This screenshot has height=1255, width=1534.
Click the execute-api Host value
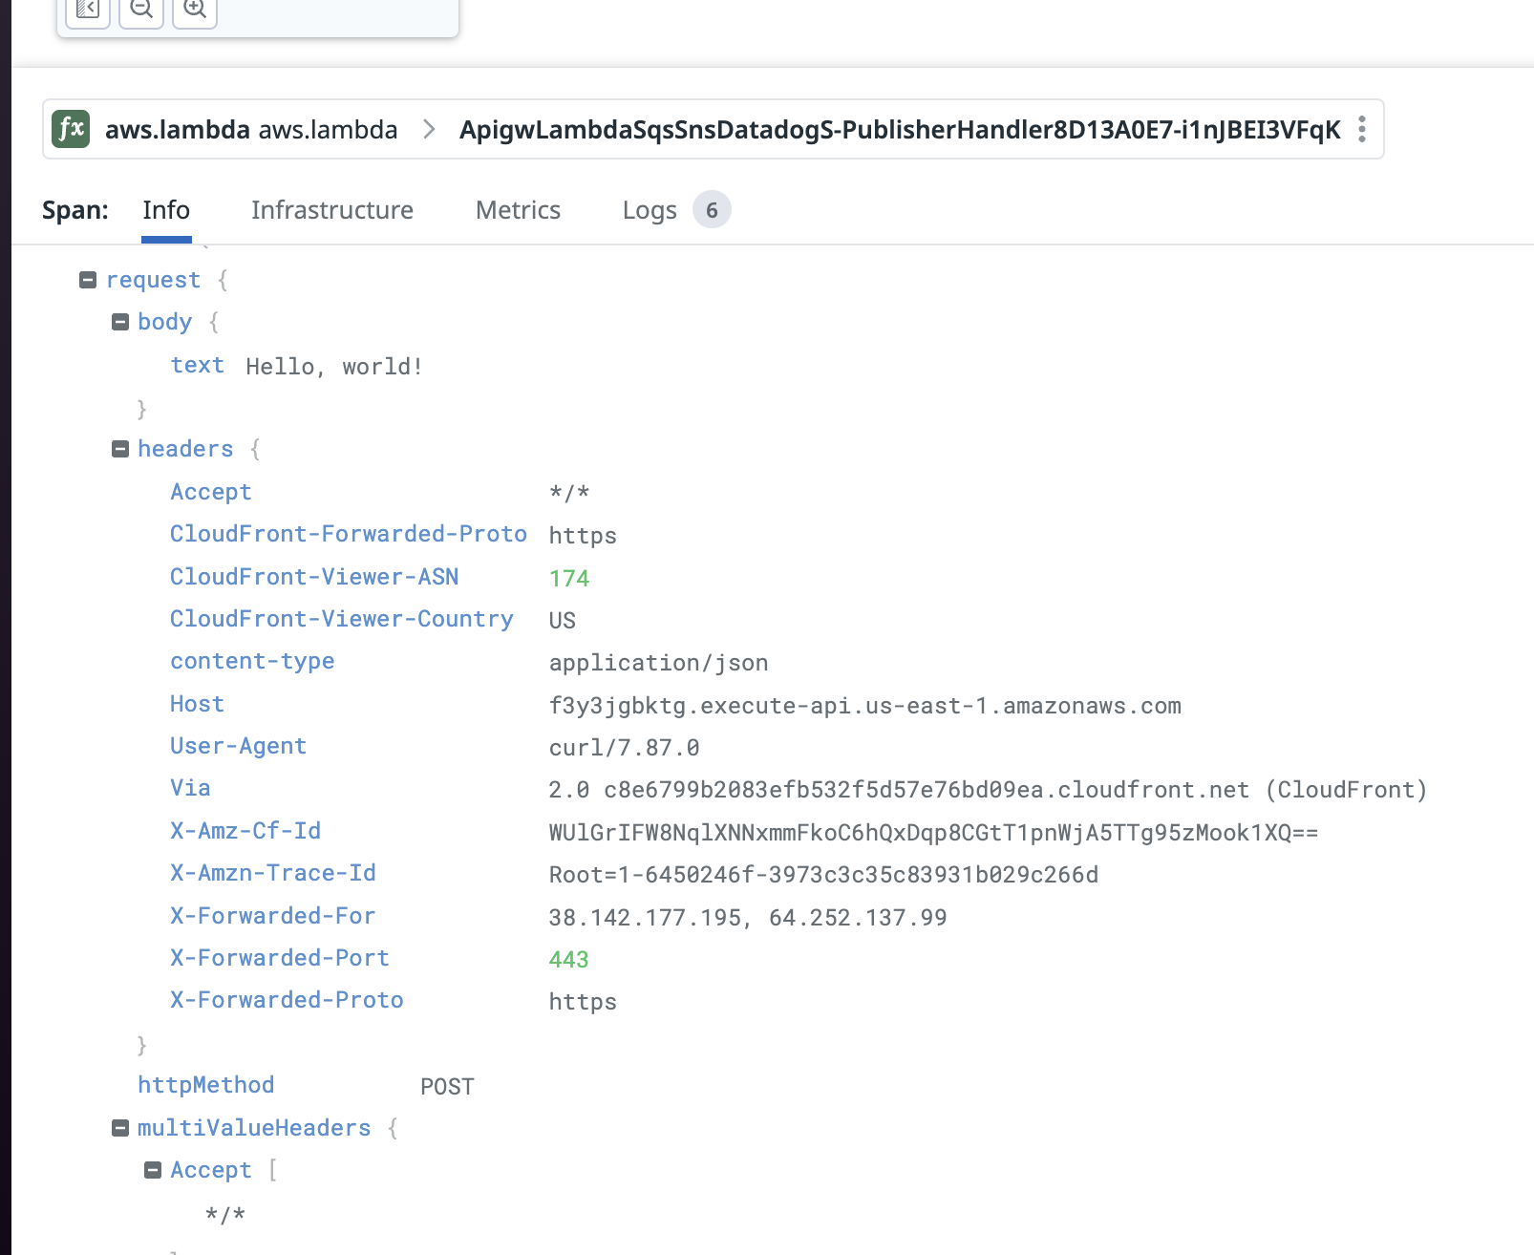coord(864,706)
